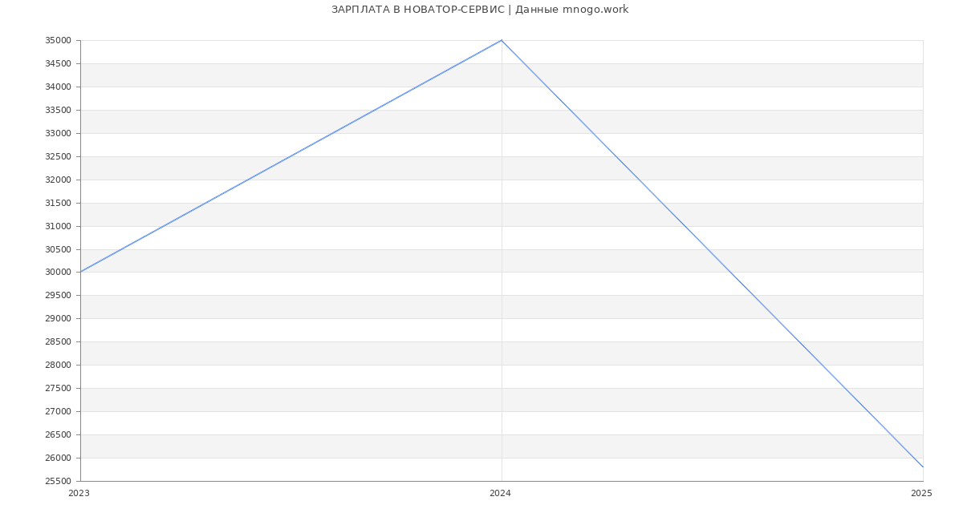The height and width of the screenshot is (521, 963).
Task: Click the 26000 y-axis value
Action: 58,458
